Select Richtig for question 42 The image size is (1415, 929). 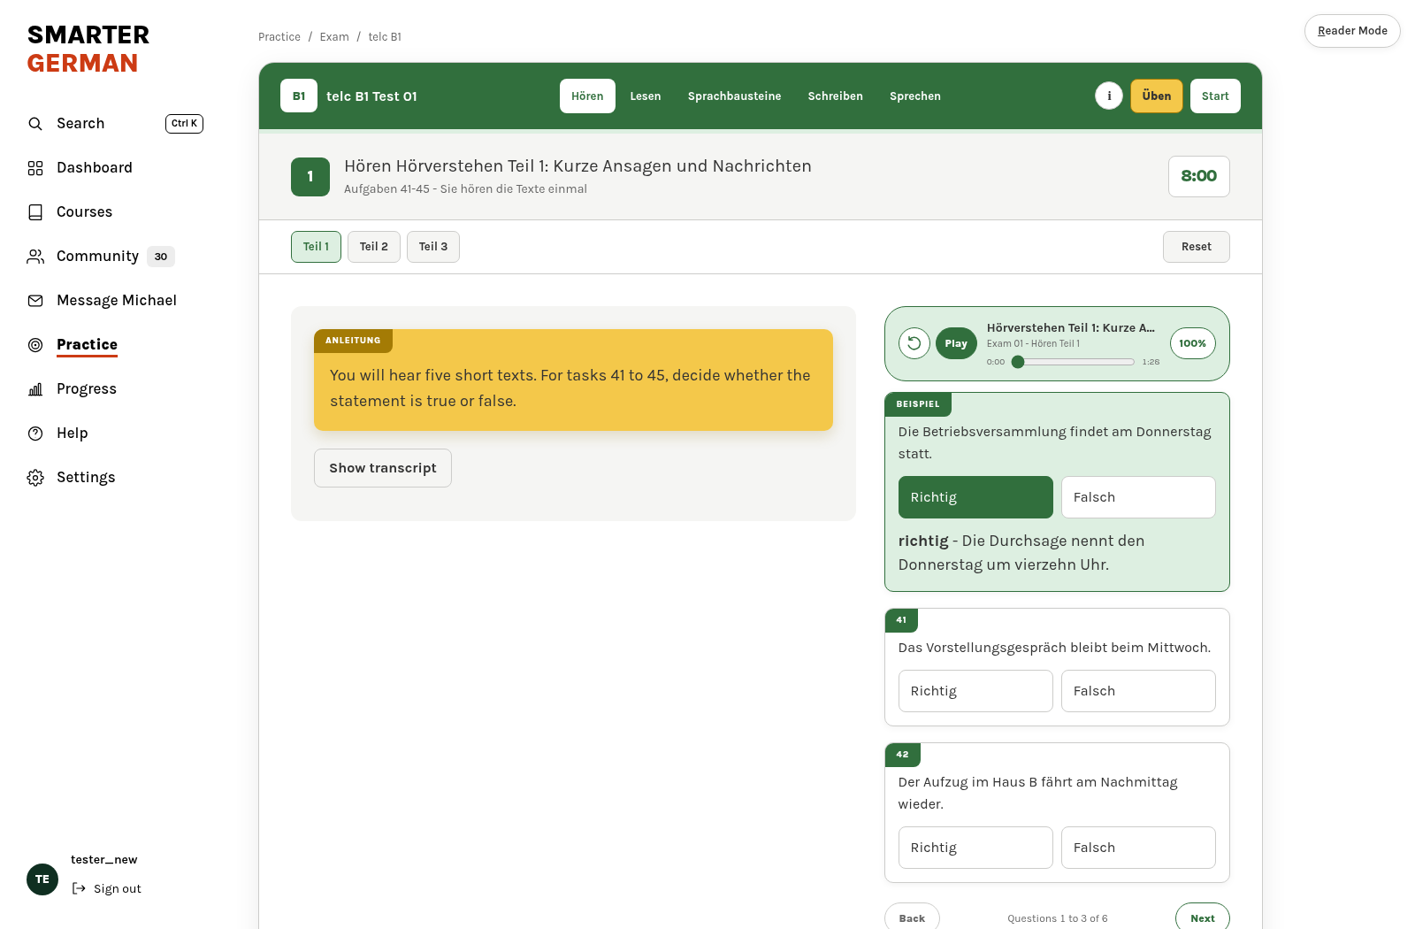pyautogui.click(x=975, y=848)
